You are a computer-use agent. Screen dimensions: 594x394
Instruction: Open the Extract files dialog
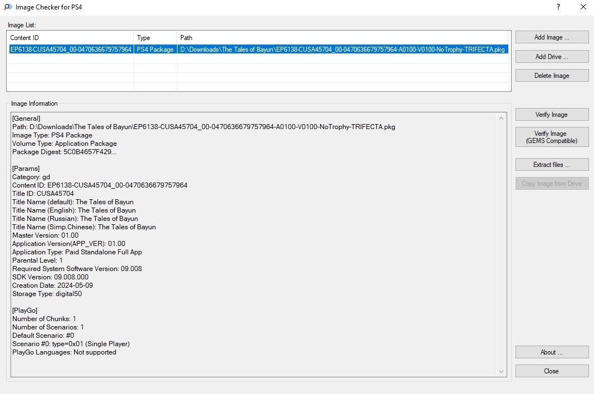coord(552,164)
